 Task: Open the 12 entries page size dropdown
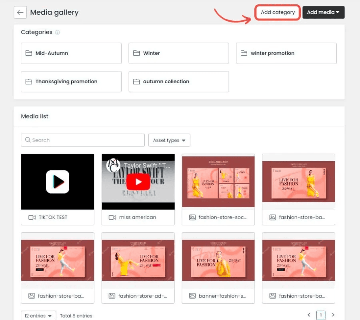coord(38,316)
